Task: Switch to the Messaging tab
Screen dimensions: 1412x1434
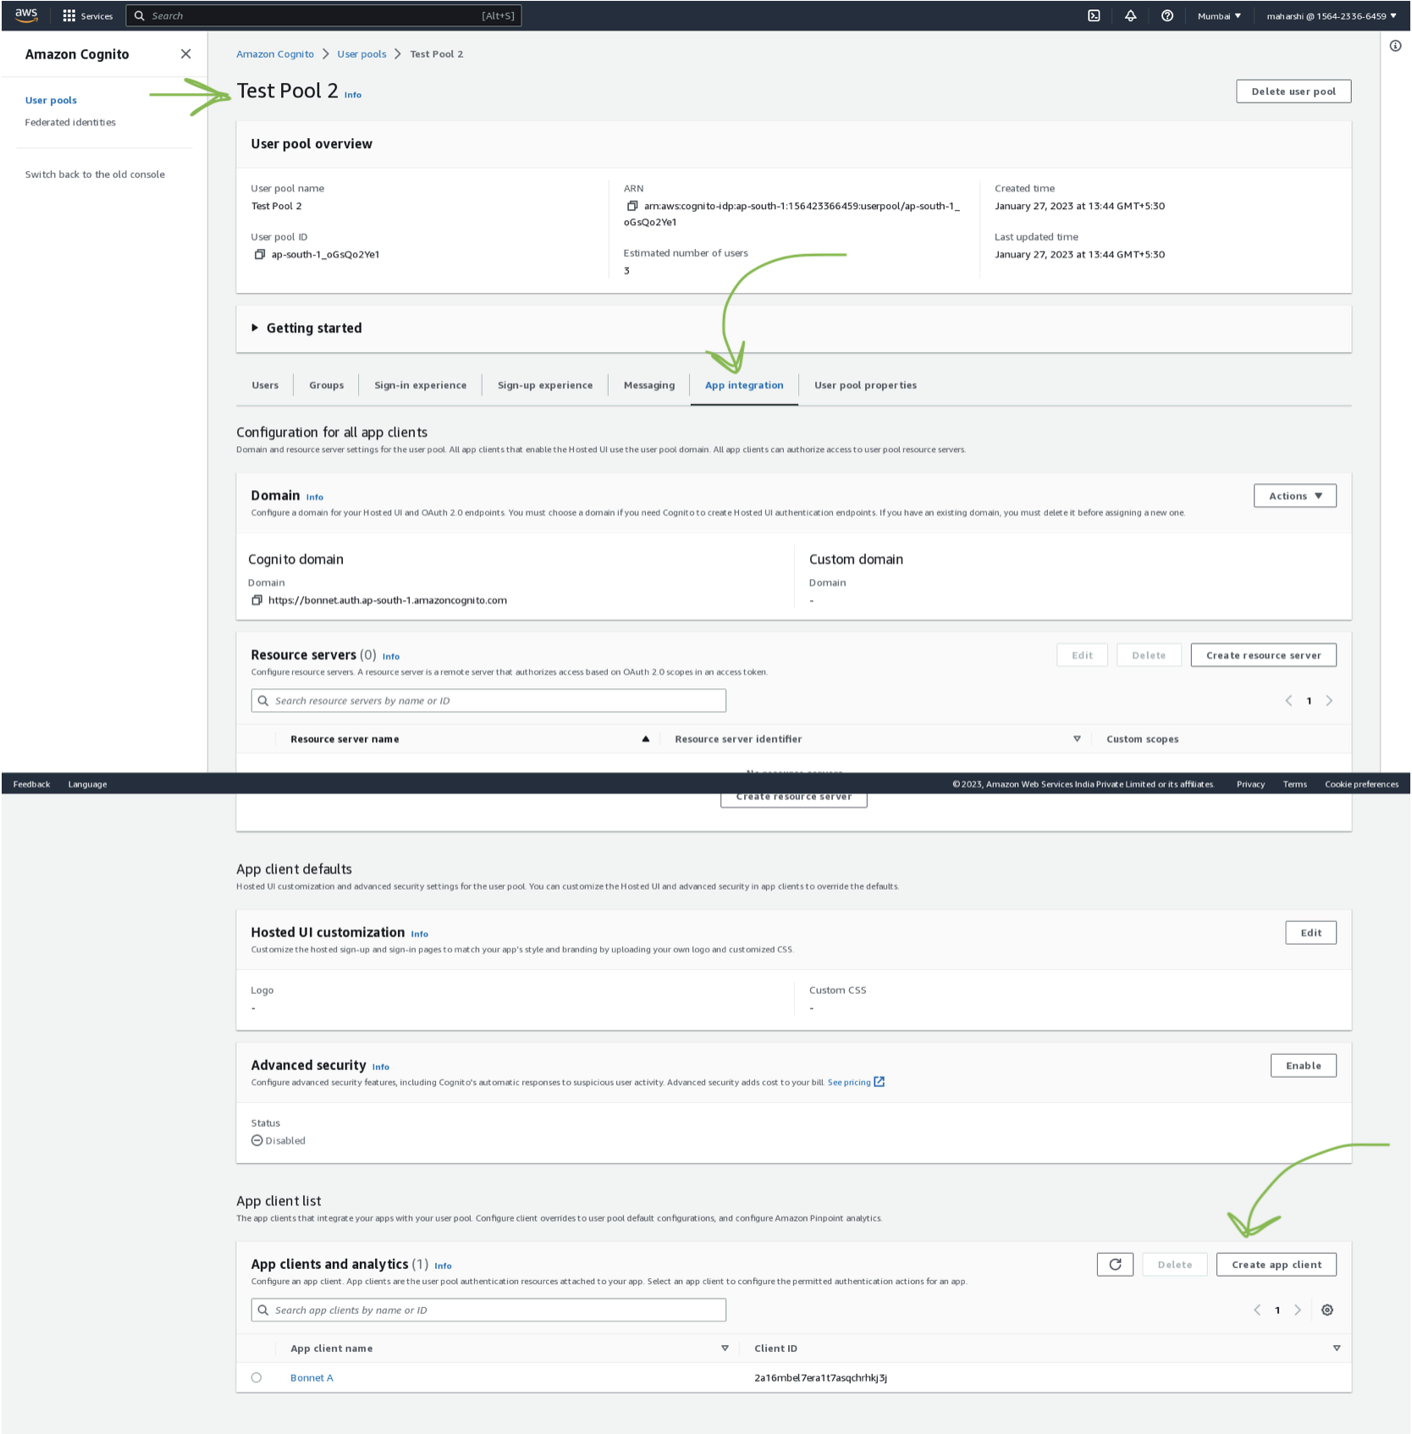Action: click(x=649, y=385)
